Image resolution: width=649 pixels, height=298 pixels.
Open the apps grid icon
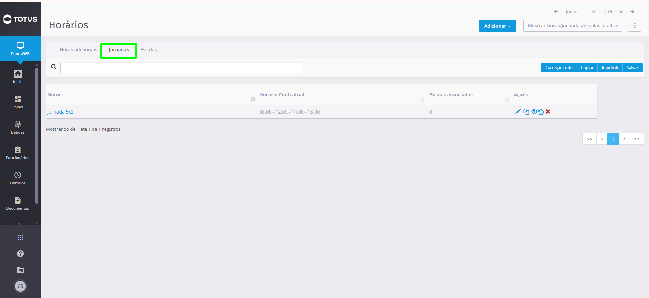tap(20, 238)
